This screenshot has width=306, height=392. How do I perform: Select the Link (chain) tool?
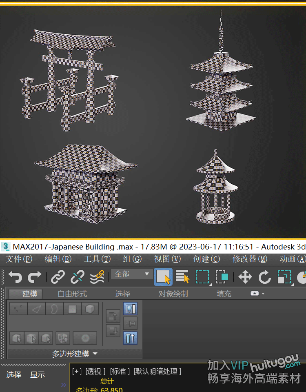coord(58,277)
